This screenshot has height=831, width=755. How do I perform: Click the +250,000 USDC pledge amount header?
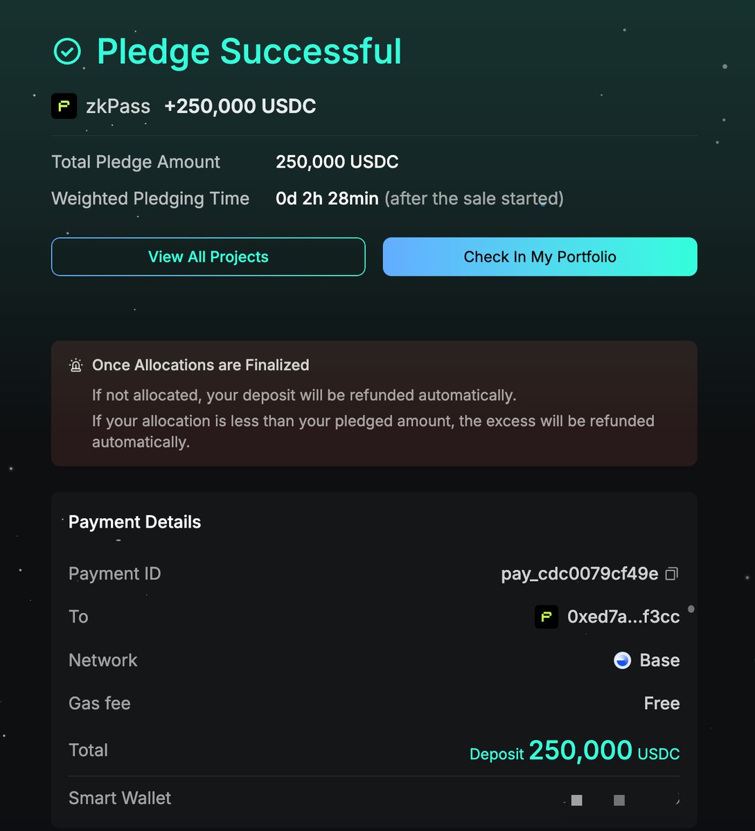pos(240,107)
